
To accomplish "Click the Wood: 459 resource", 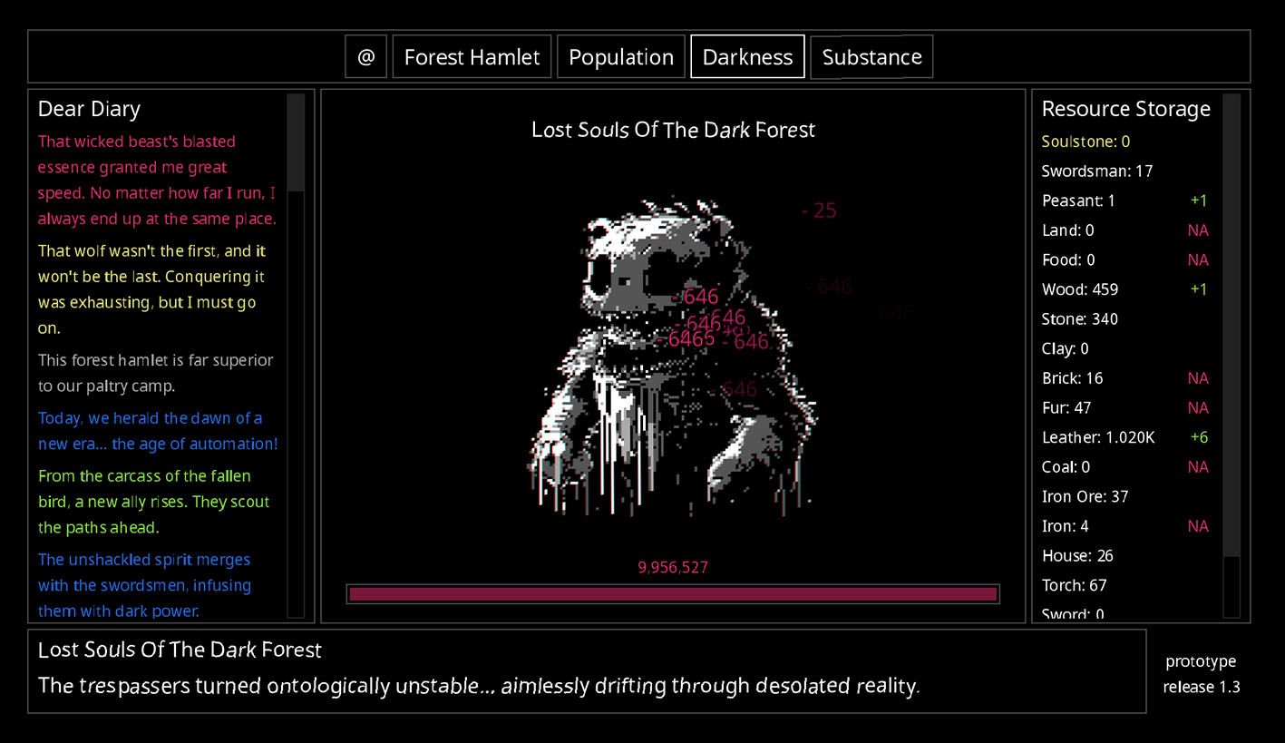I will 1079,289.
